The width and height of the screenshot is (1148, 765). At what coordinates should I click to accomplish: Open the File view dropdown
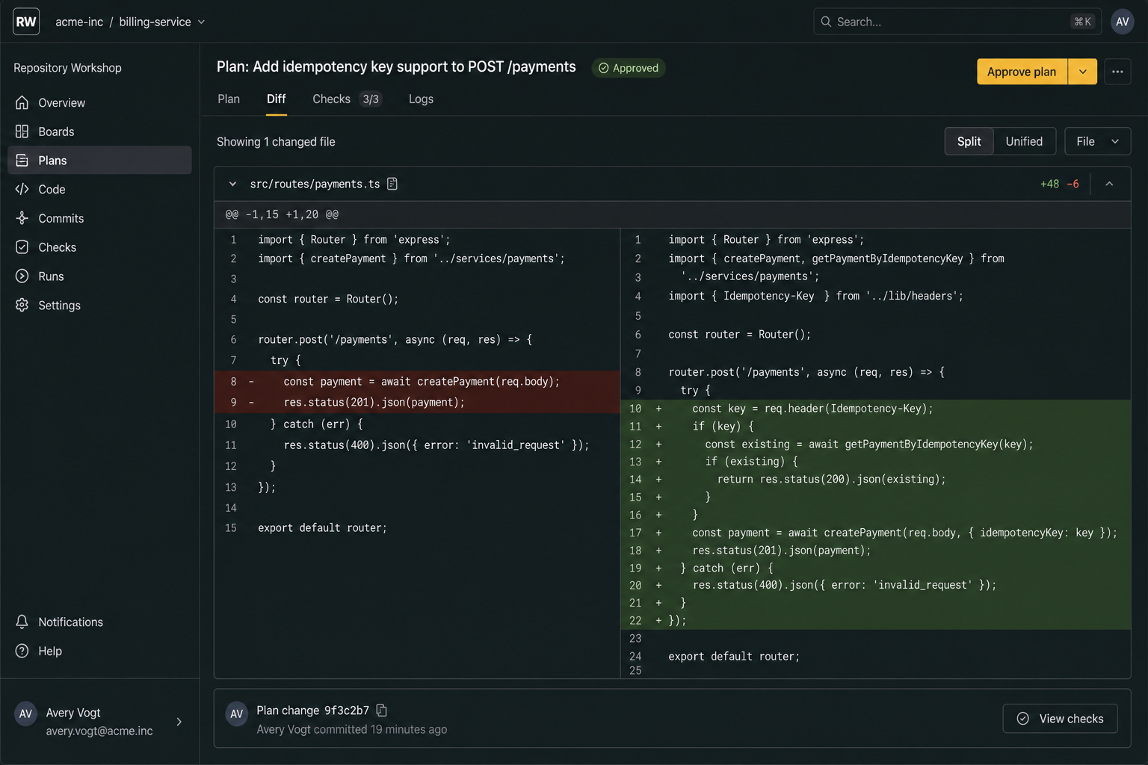pyautogui.click(x=1097, y=141)
